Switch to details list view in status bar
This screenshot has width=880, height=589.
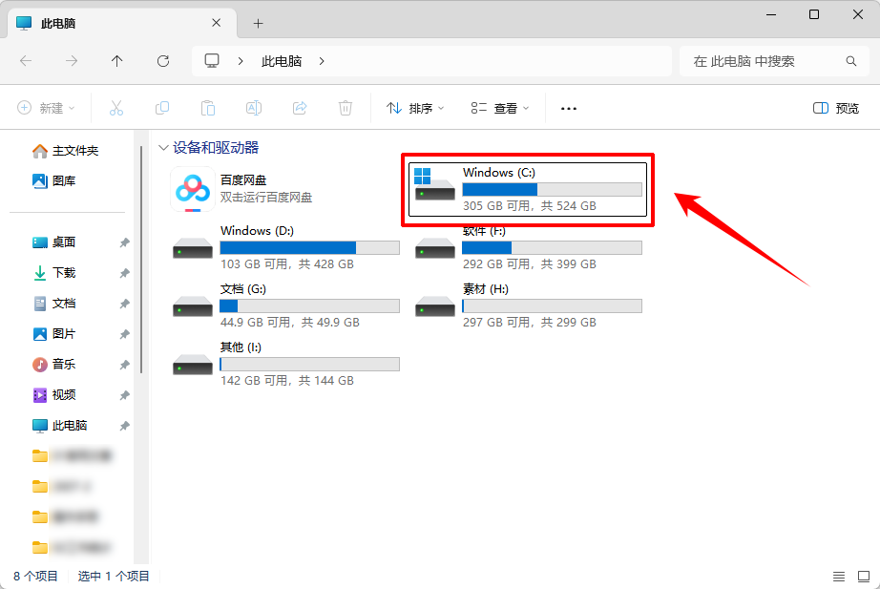point(838,576)
